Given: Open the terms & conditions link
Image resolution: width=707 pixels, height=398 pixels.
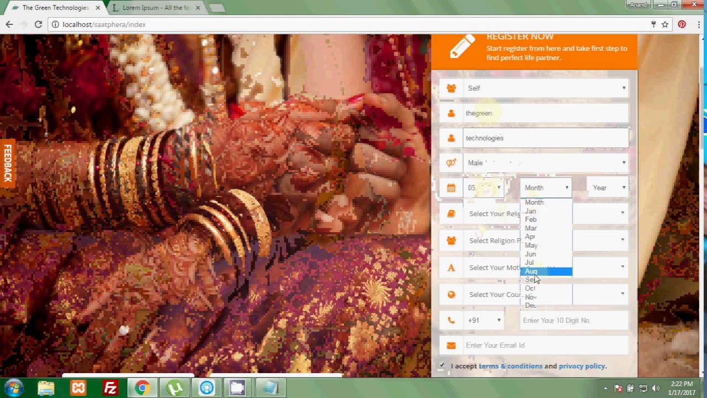Looking at the screenshot, I should pyautogui.click(x=510, y=366).
